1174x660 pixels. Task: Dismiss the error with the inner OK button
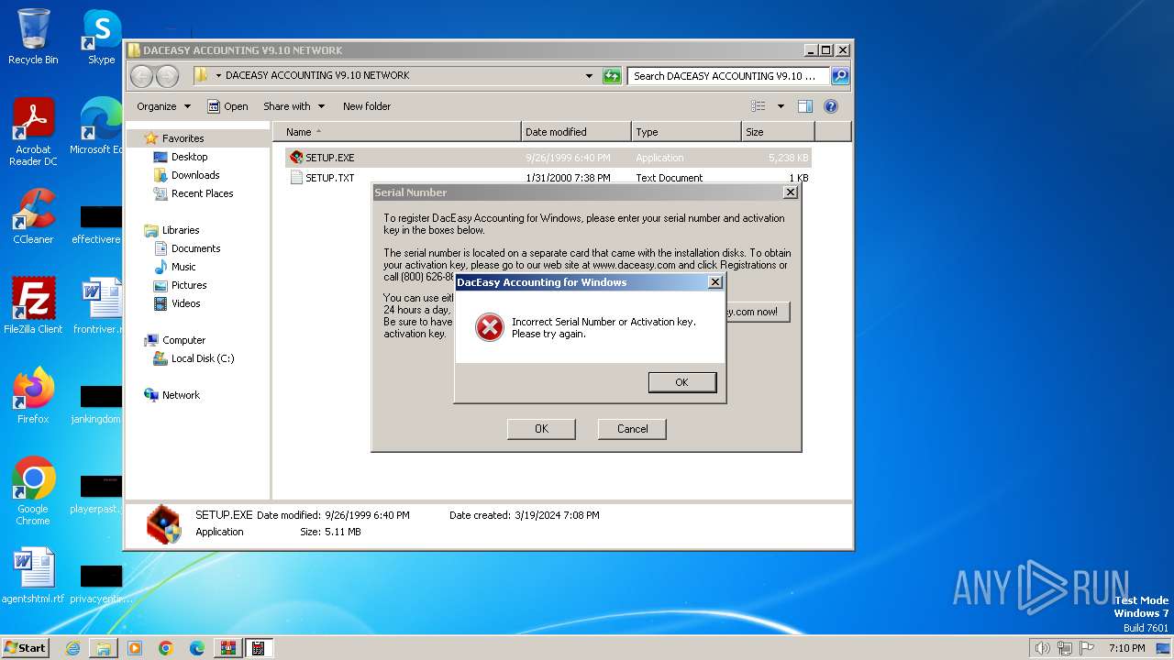pos(681,382)
